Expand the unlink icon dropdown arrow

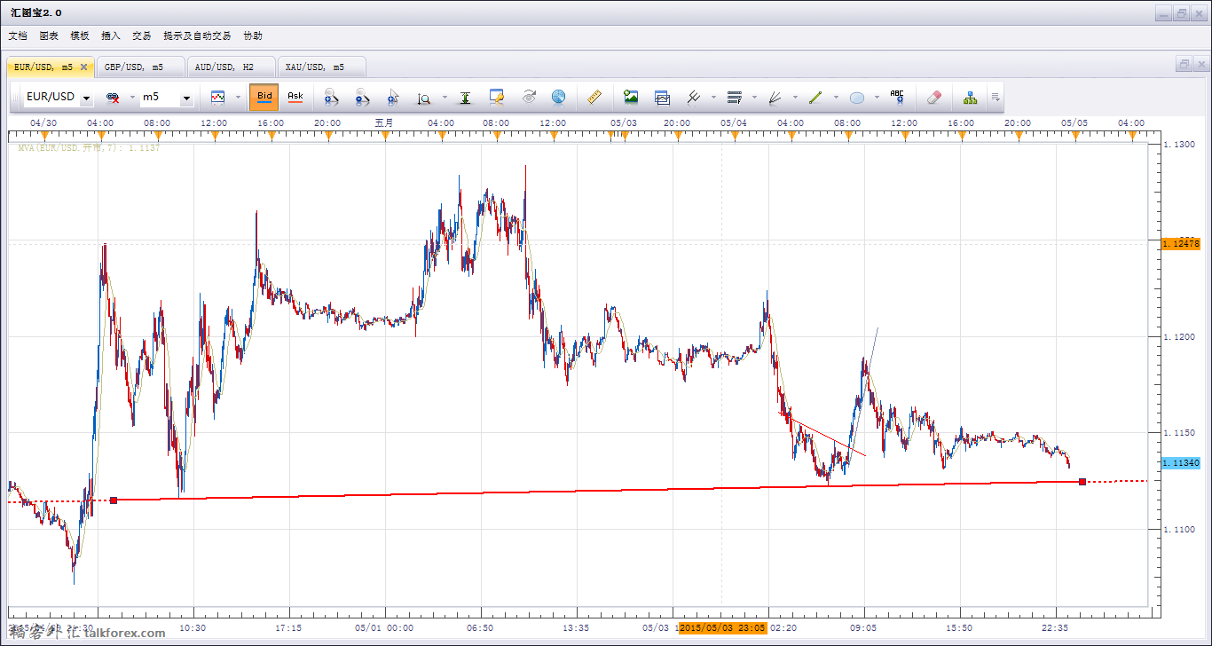tap(133, 97)
